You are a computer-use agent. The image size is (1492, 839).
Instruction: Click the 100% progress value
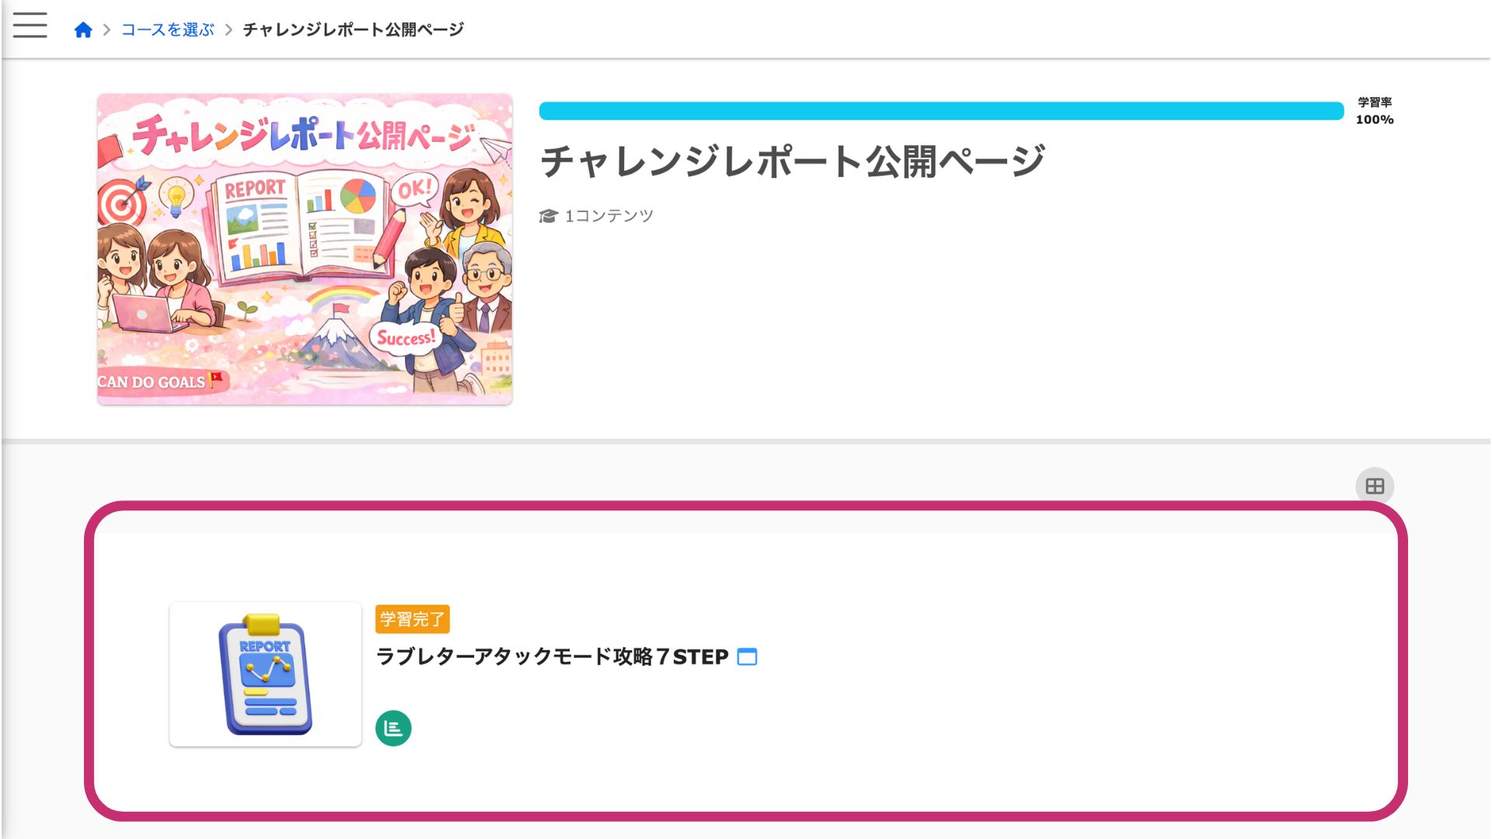(1374, 120)
